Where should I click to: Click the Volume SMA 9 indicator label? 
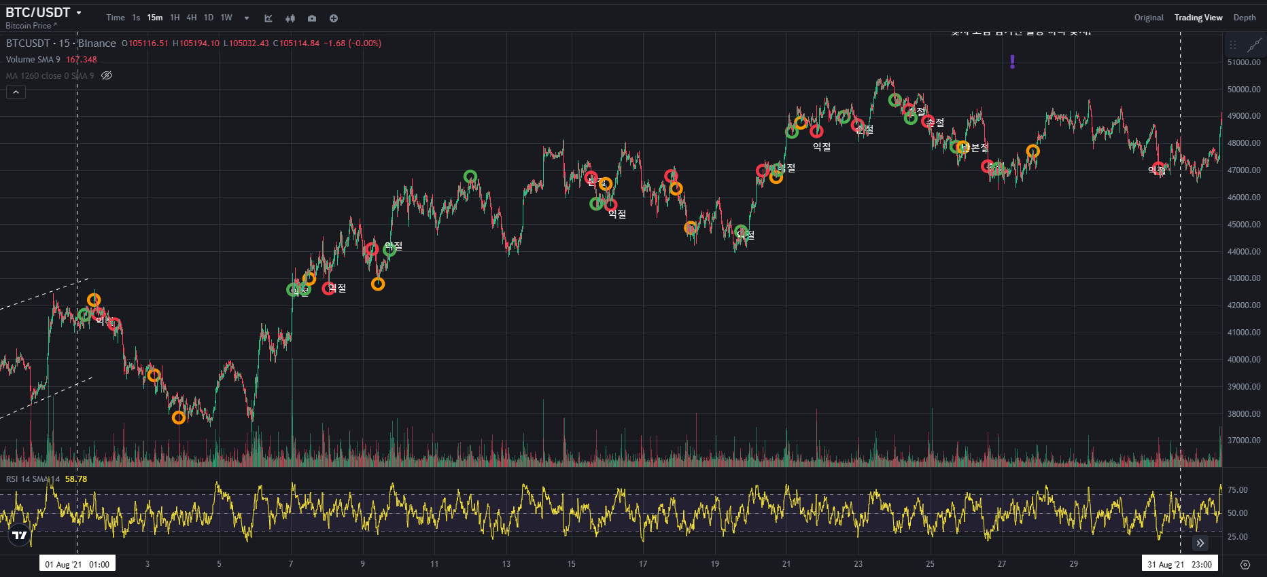[x=33, y=60]
